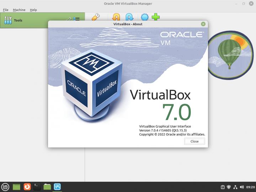Create a new VM with the blue starburst icon
Image resolution: width=256 pixels, height=192 pixels.
tap(144, 17)
